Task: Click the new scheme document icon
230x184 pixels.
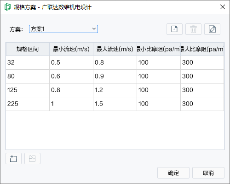Action: coord(174,29)
